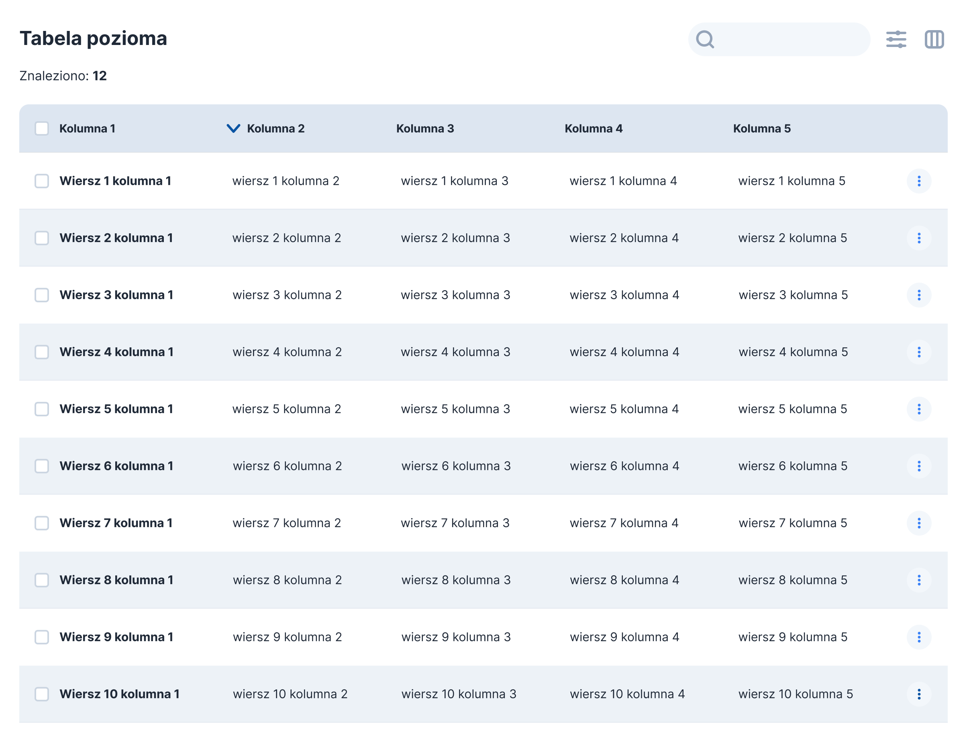
Task: Toggle sort chevron beside Kolumna 2
Action: [233, 128]
